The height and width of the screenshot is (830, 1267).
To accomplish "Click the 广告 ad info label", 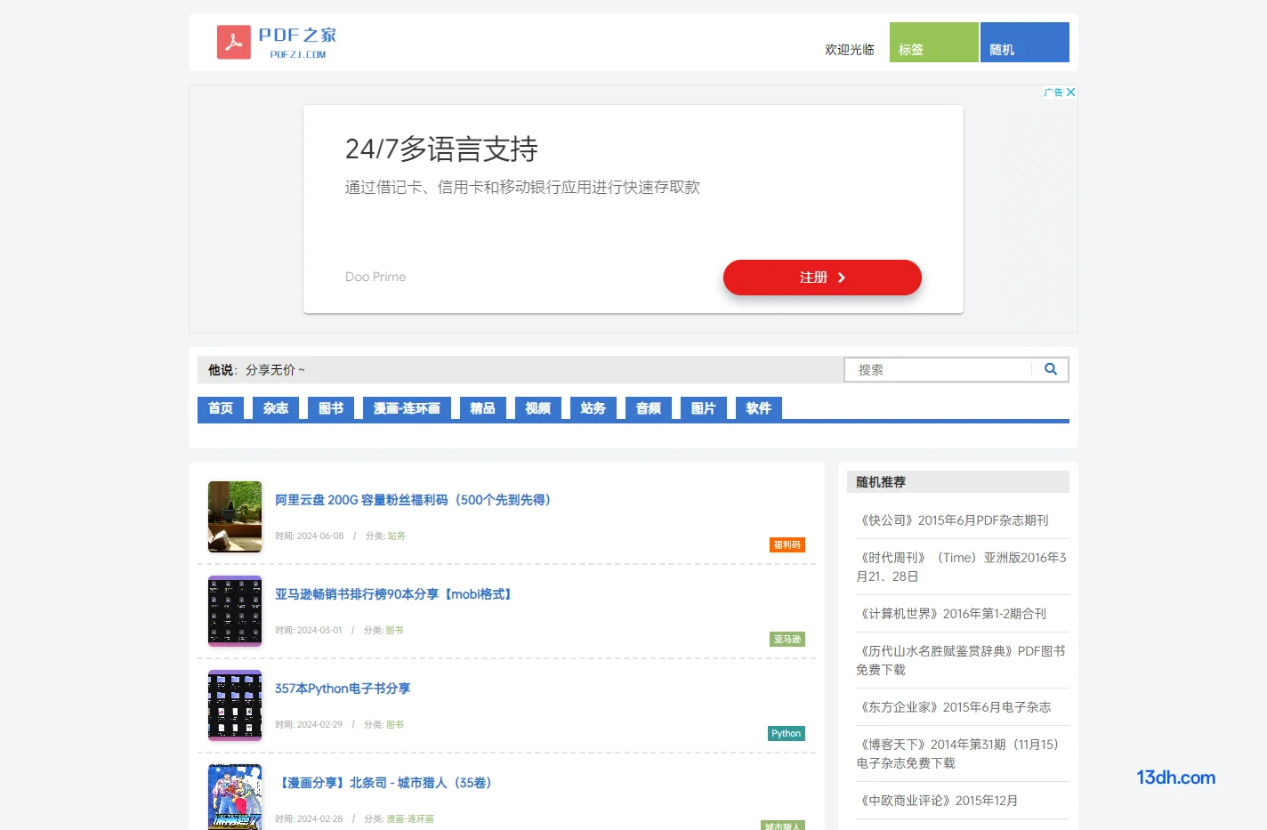I will (1053, 92).
